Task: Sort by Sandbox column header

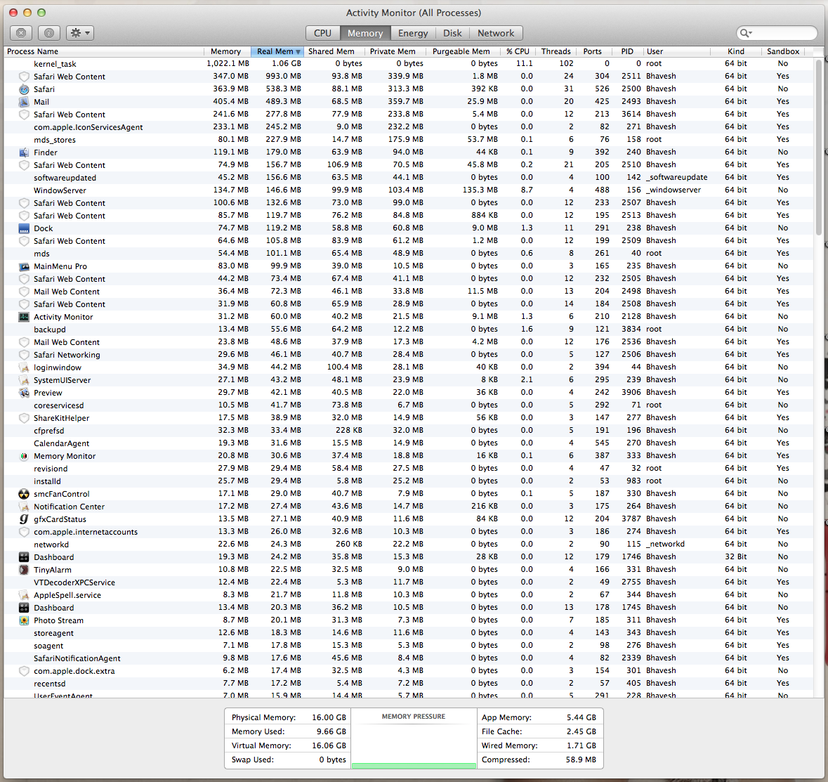Action: point(783,51)
